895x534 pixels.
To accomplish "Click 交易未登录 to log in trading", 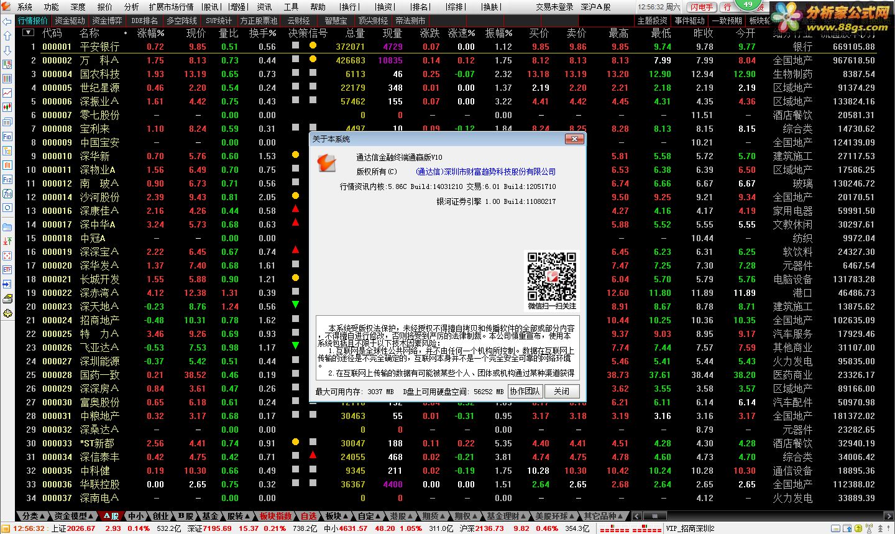I will coord(554,7).
